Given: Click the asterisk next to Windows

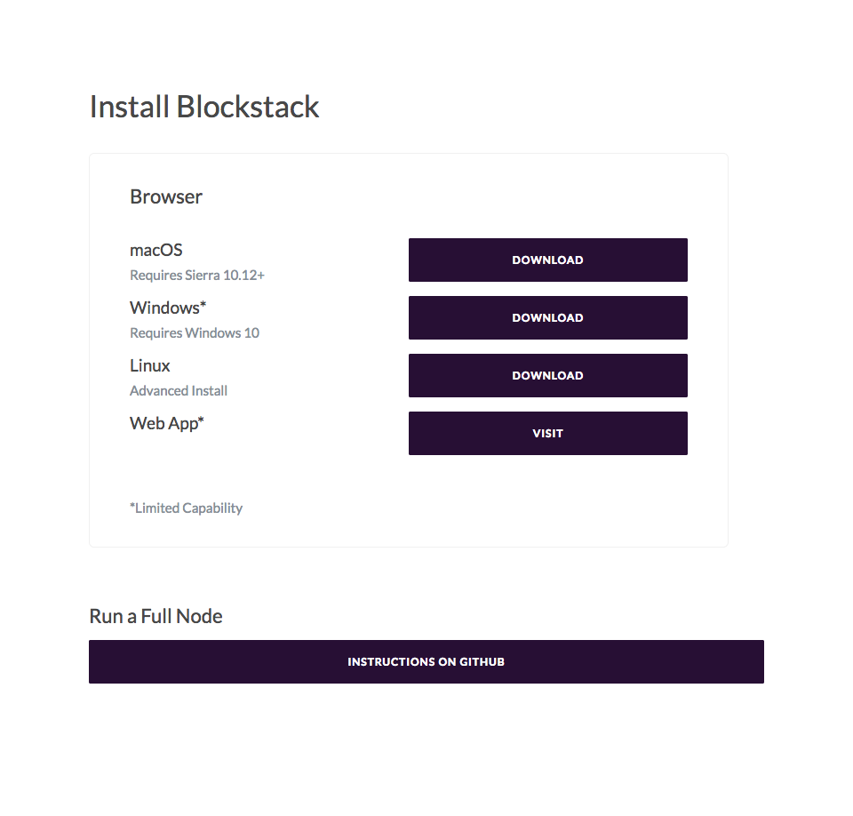Looking at the screenshot, I should (x=203, y=303).
